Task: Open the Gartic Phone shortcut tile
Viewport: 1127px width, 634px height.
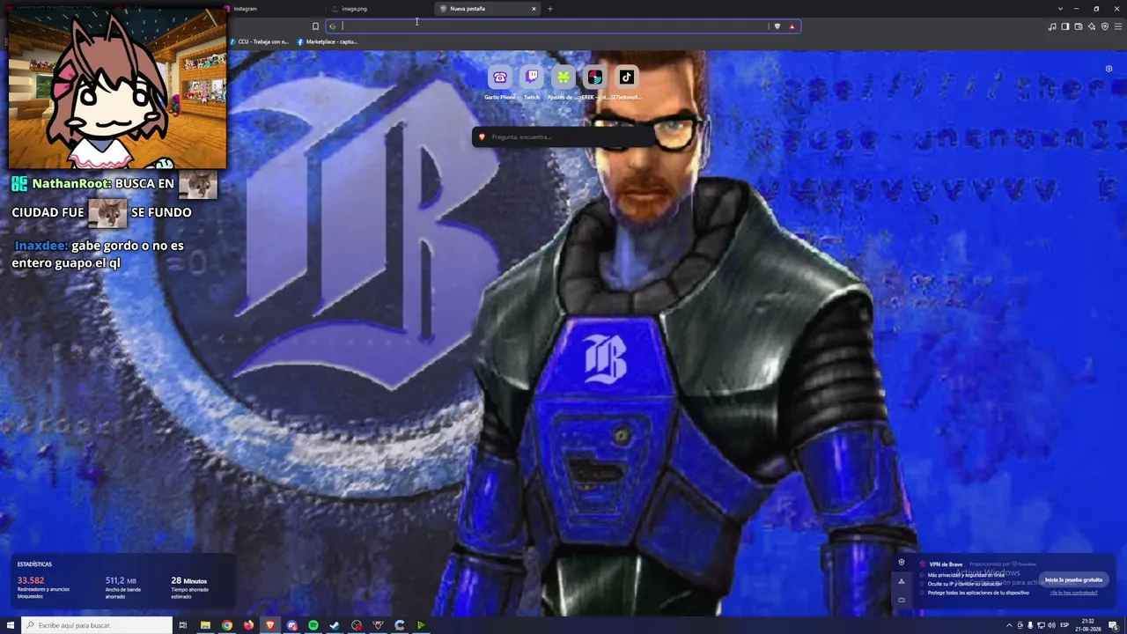Action: pos(500,77)
